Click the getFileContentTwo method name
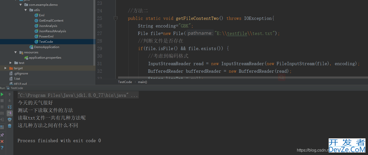 point(197,18)
